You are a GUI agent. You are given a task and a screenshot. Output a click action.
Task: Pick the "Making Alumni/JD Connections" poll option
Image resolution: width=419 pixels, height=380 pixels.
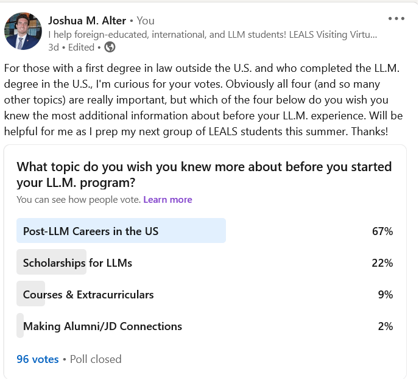(x=102, y=326)
